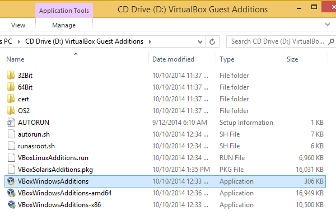
Task: Sort files by Size column
Action: 292,59
